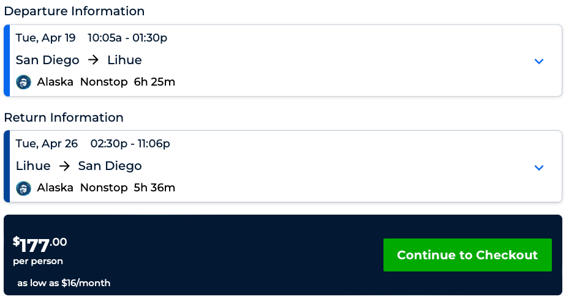Click the Alaska logo on the departure flight

click(24, 82)
